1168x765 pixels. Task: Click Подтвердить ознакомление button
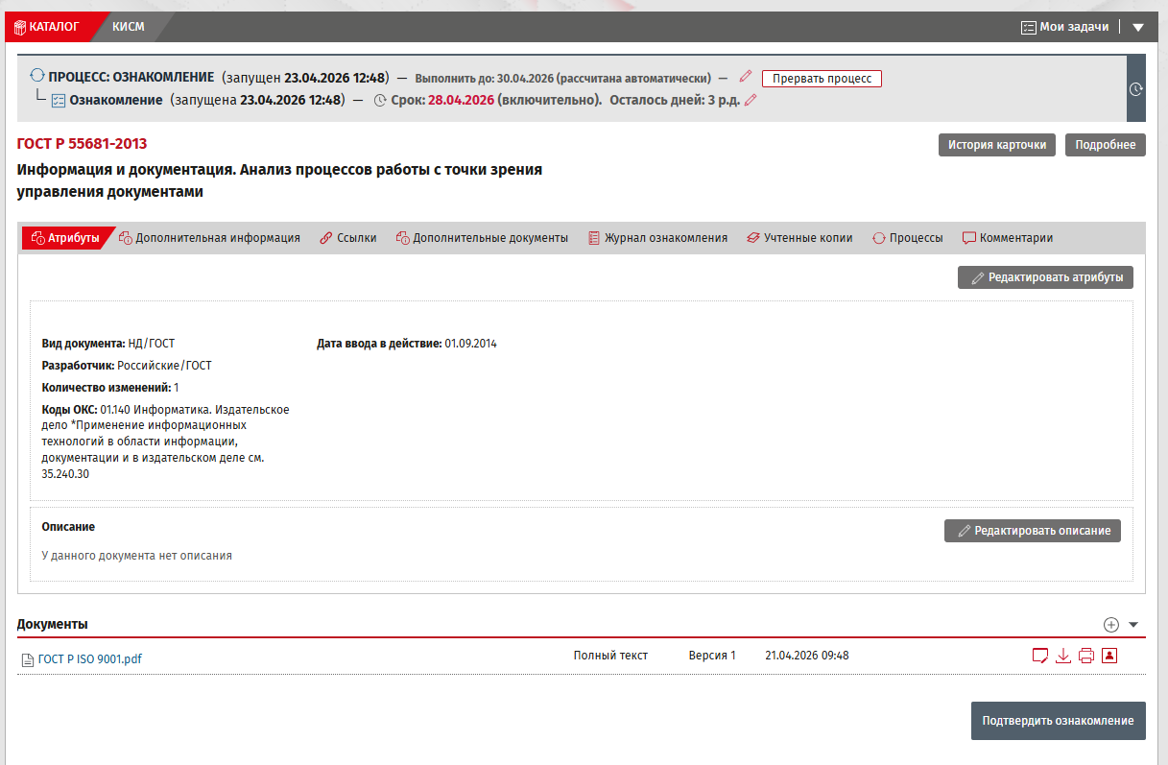tap(1059, 721)
